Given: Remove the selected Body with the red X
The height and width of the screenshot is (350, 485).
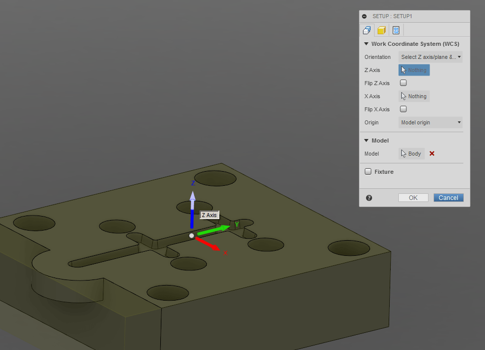Looking at the screenshot, I should tap(432, 154).
